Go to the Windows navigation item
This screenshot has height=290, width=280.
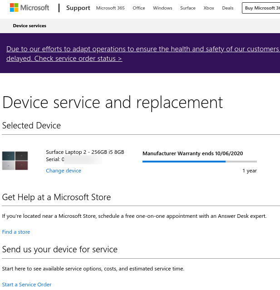(162, 8)
